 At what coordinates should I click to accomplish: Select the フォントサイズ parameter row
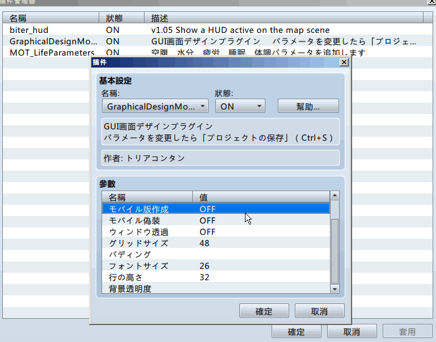pyautogui.click(x=216, y=266)
